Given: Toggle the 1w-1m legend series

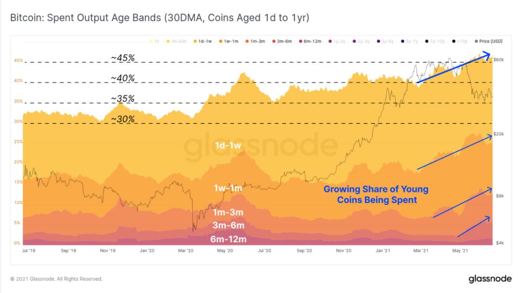Looking at the screenshot, I should click(x=229, y=41).
